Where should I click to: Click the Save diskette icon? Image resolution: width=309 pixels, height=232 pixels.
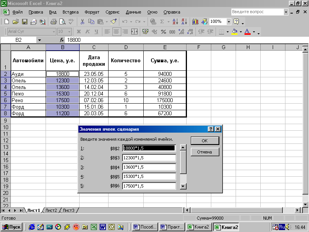point(25,22)
